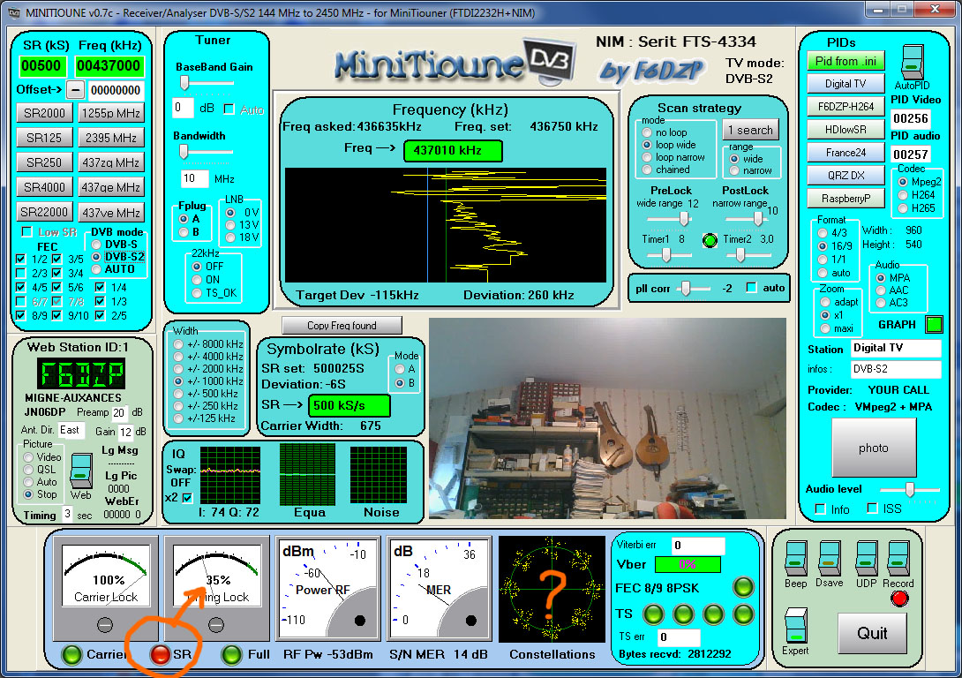The image size is (962, 678).
Task: Toggle the Expert mode switch
Action: [795, 625]
